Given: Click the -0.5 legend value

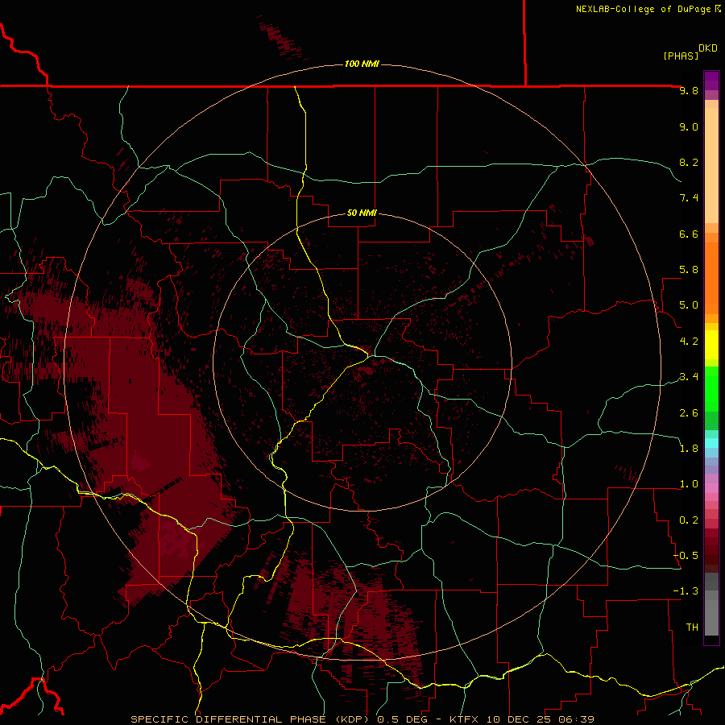Looking at the screenshot, I should pos(686,556).
